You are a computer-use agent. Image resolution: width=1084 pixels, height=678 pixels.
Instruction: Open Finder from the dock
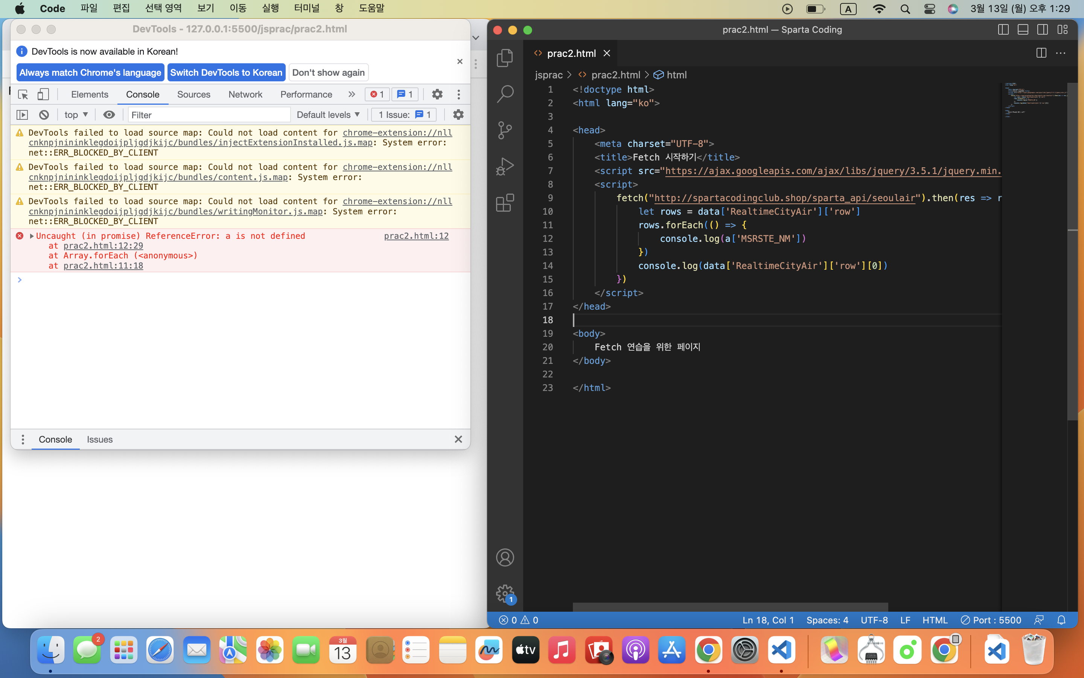click(50, 650)
